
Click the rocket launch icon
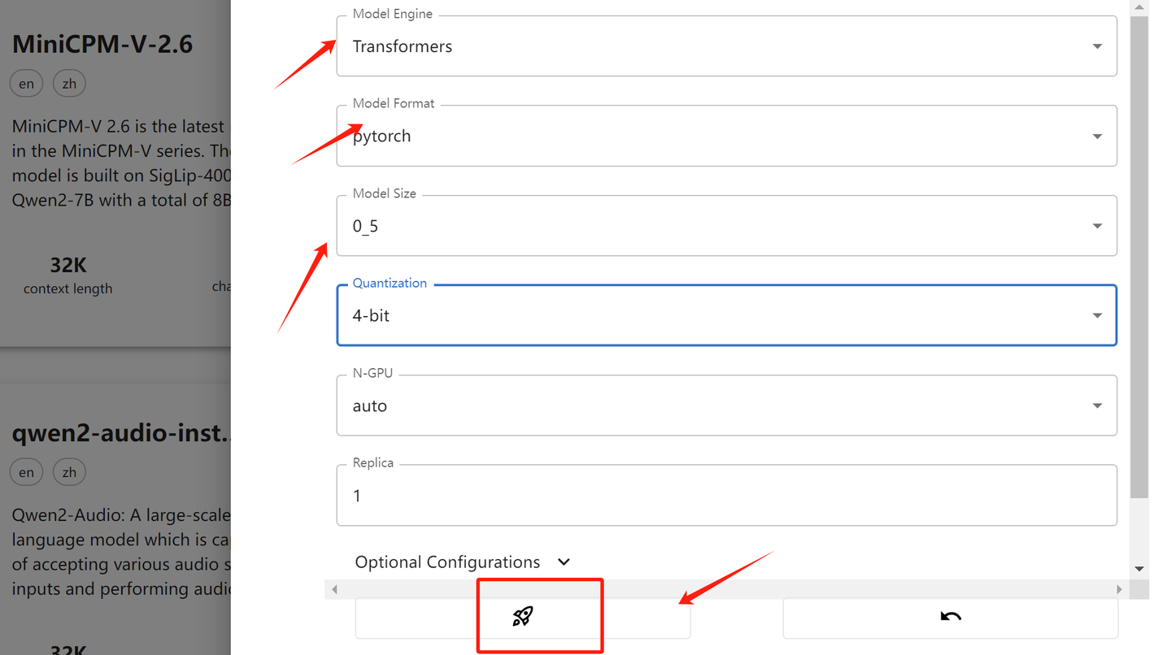click(x=522, y=617)
